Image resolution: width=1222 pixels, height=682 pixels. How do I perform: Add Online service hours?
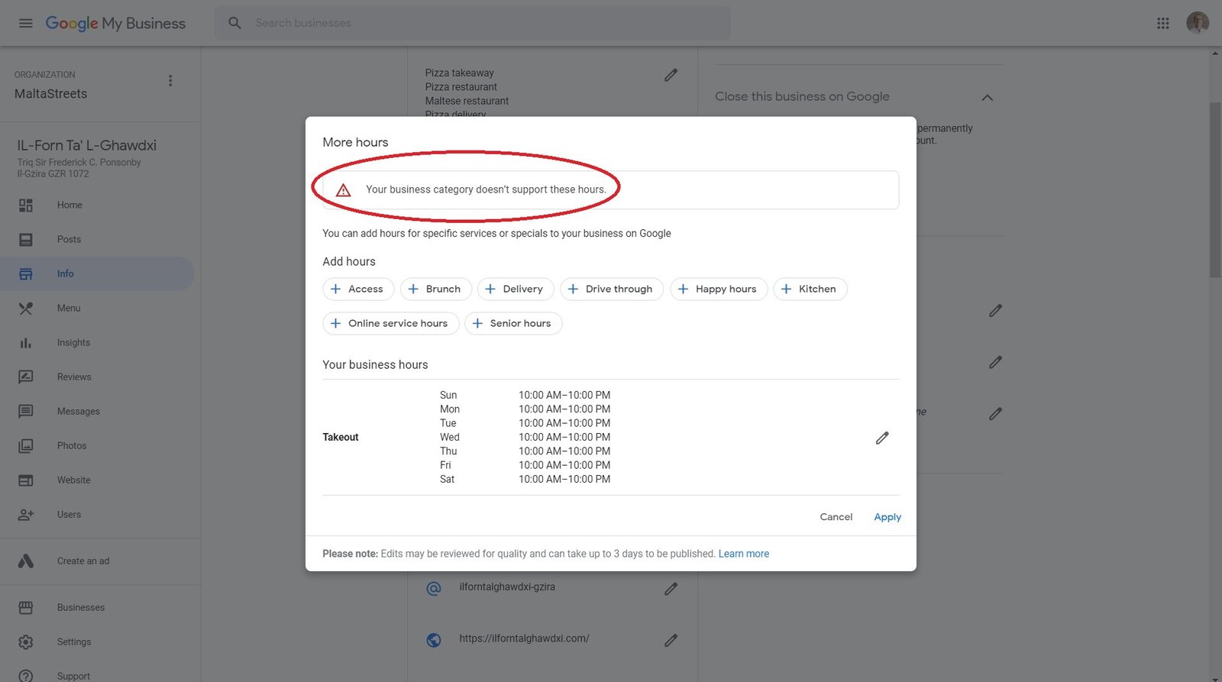pos(390,323)
